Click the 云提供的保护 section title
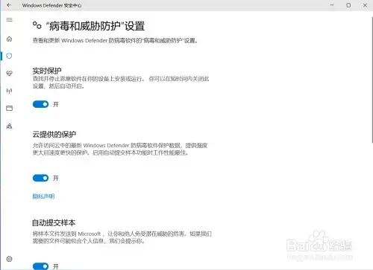Image resolution: width=373 pixels, height=270 pixels. [x=54, y=134]
